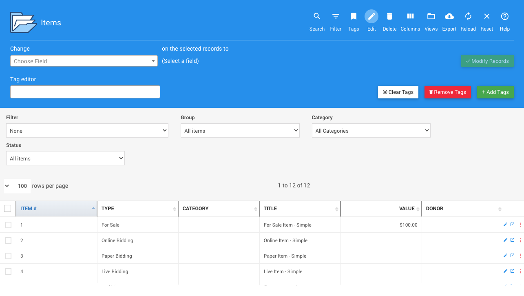This screenshot has width=524, height=296.
Task: Click the Export cloud download icon
Action: click(x=449, y=17)
